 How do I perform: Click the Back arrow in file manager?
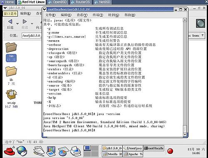(10, 22)
